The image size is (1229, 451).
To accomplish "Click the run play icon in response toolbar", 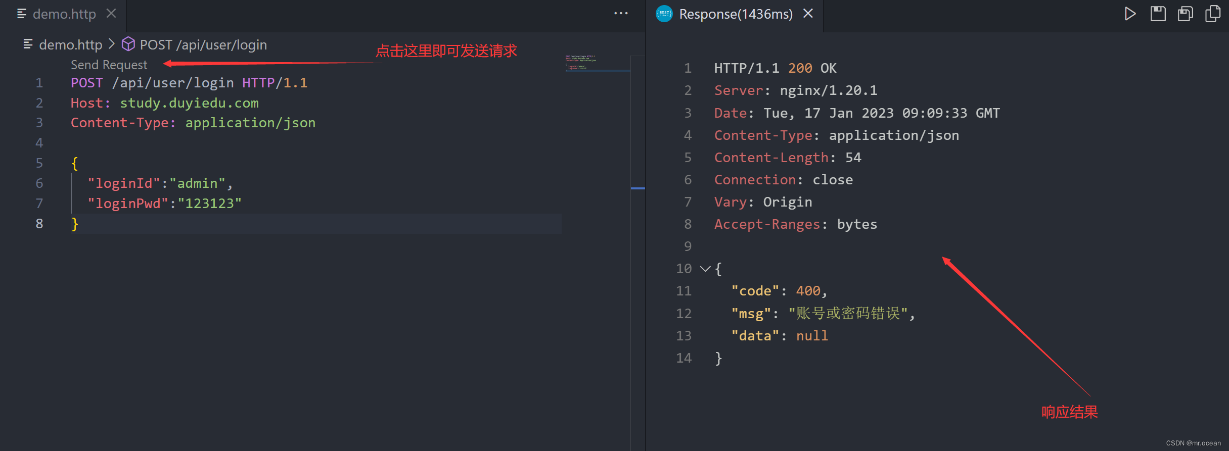I will click(x=1130, y=14).
